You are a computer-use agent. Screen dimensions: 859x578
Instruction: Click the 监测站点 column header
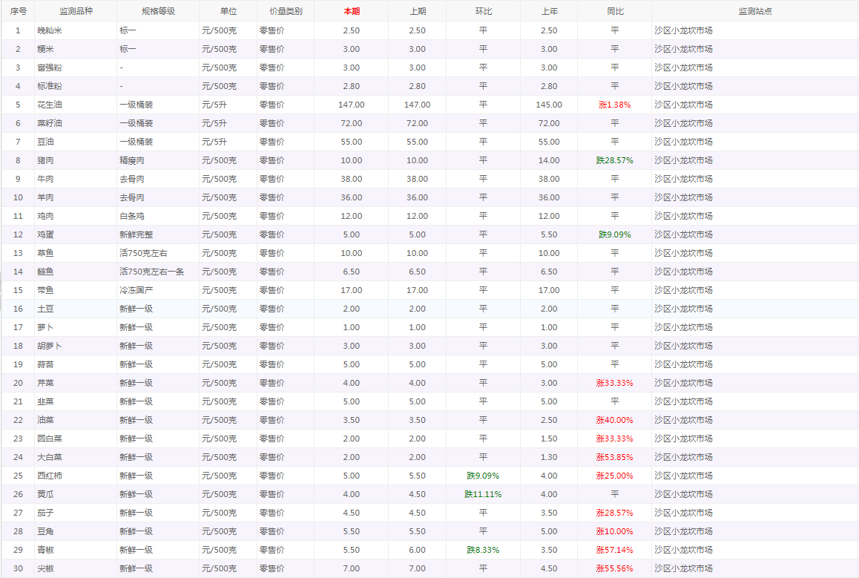[754, 12]
